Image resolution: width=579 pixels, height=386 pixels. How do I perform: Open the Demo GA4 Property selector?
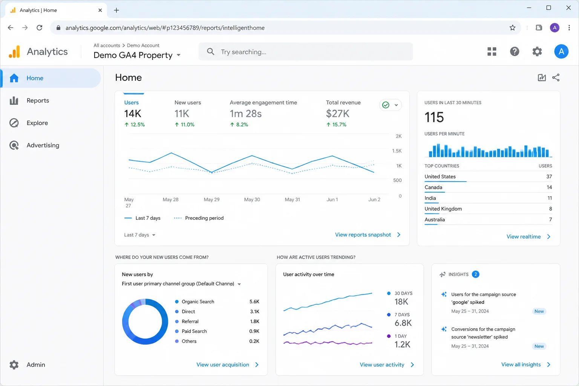click(x=137, y=55)
